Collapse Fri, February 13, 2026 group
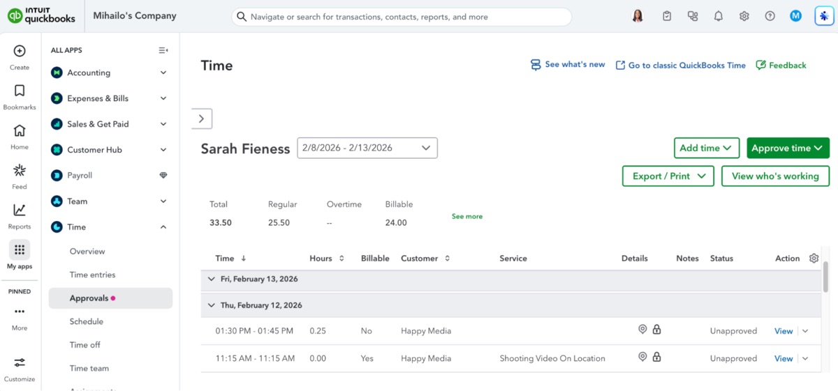The width and height of the screenshot is (838, 391). click(x=212, y=279)
